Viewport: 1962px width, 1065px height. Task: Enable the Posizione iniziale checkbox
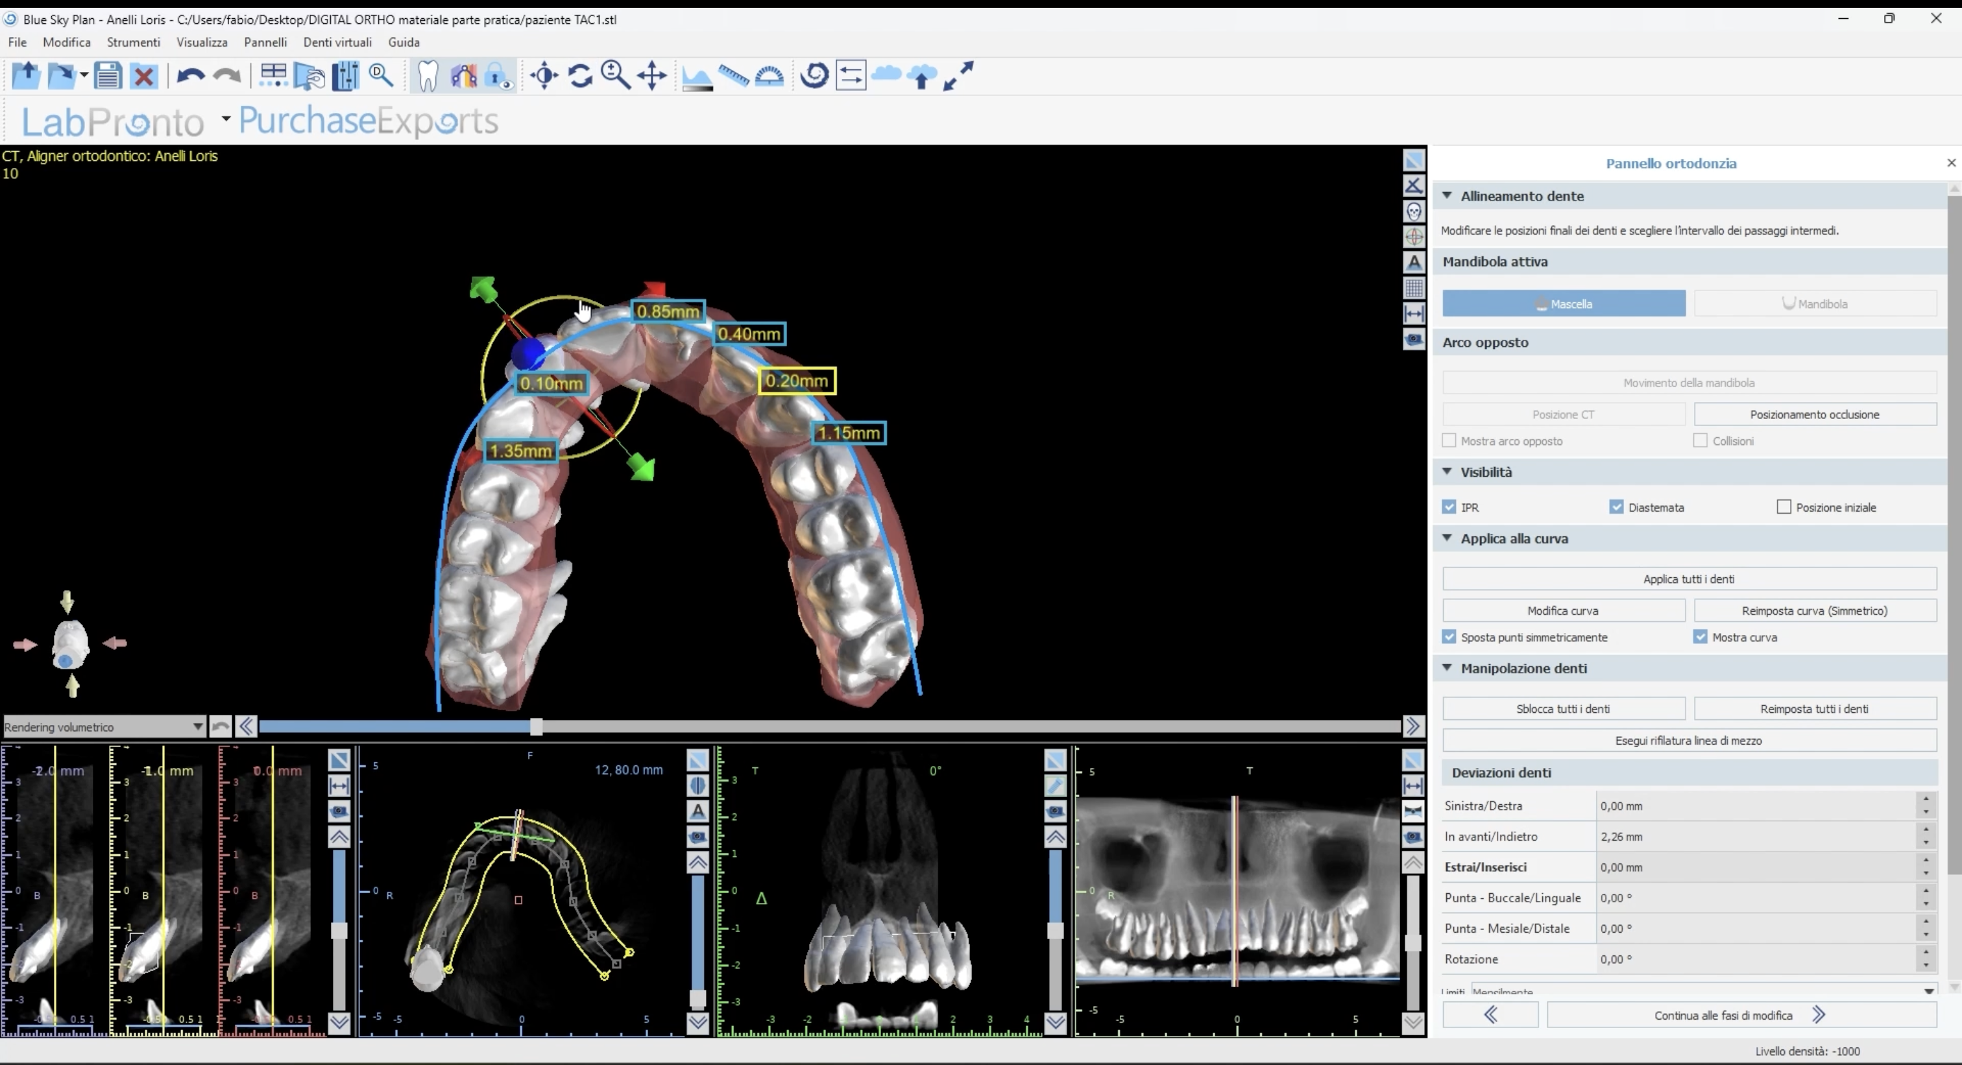tap(1784, 507)
